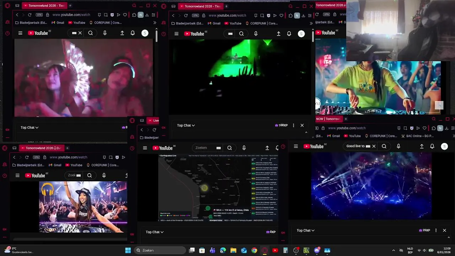This screenshot has width=455, height=256.
Task: Open easy setup menu in top-left window
Action: coord(153,15)
